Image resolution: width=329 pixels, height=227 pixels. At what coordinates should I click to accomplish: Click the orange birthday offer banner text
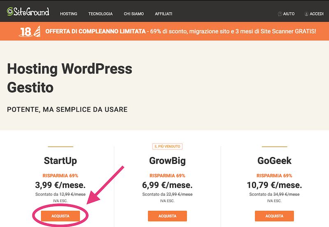click(181, 32)
